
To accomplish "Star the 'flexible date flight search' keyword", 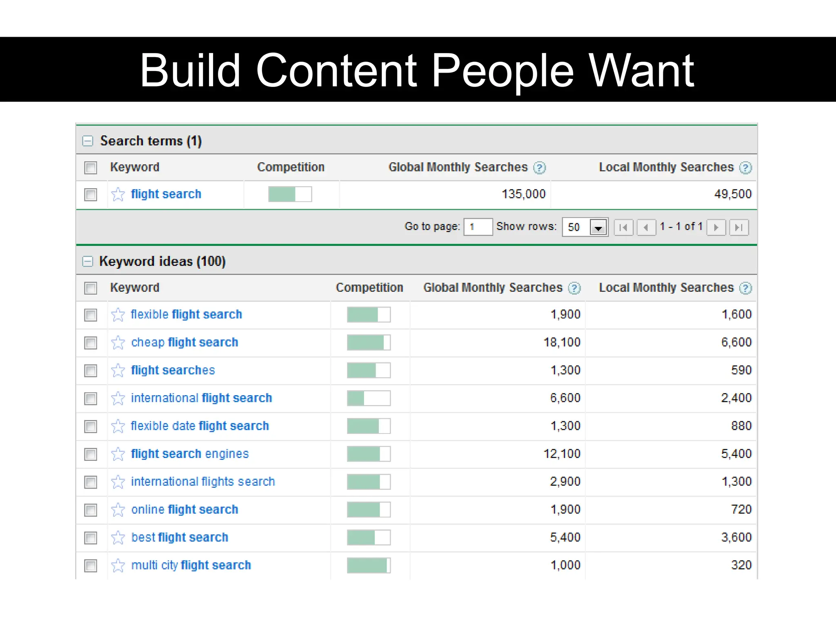I will click(118, 426).
